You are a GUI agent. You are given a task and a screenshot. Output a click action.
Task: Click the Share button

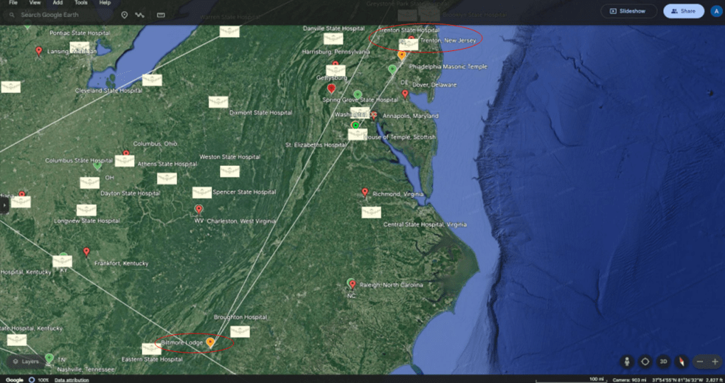683,11
